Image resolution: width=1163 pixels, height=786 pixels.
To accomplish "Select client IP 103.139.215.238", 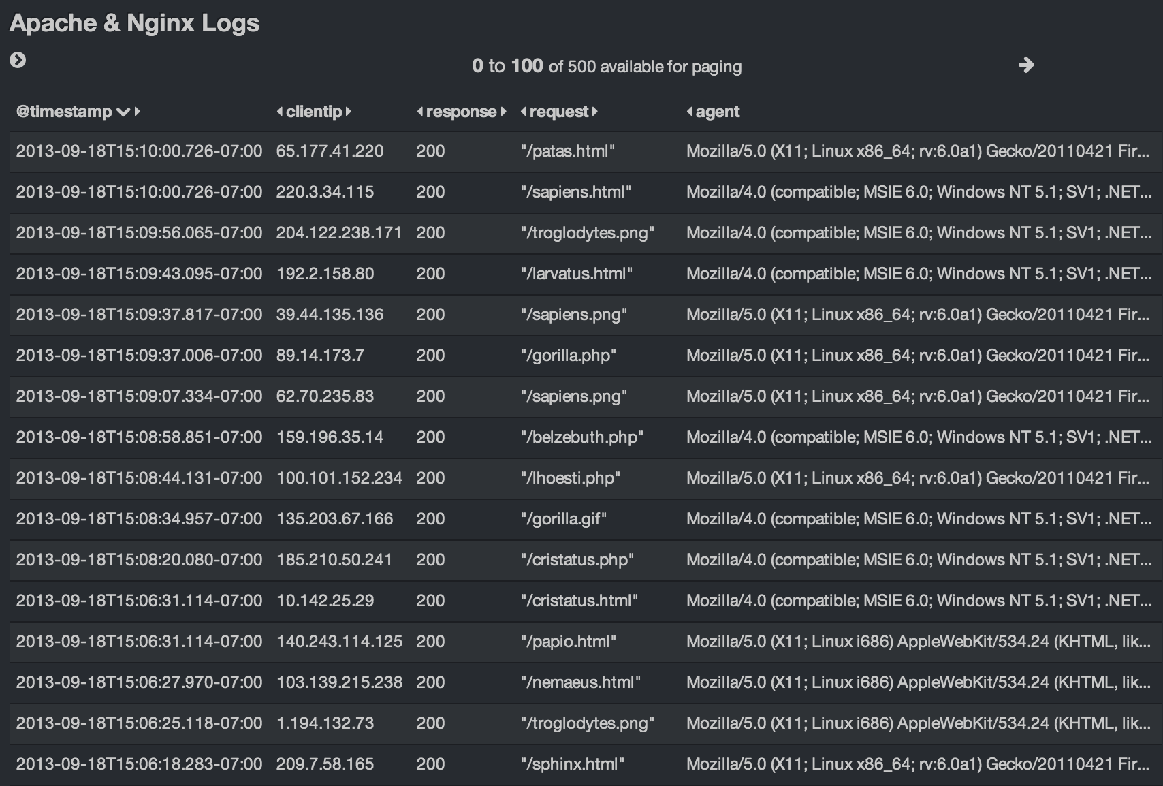I will click(x=339, y=682).
